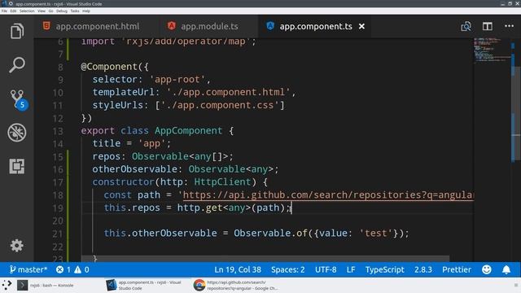The image size is (521, 293).
Task: Open the Edit menu
Action: [13, 11]
